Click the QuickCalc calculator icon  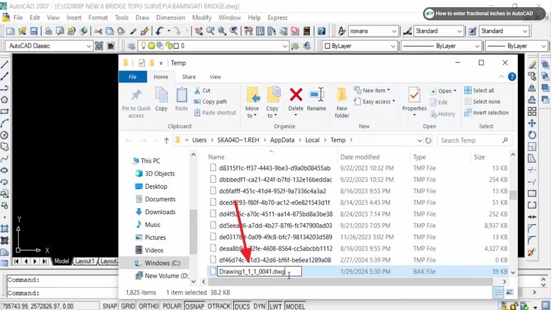point(307,31)
